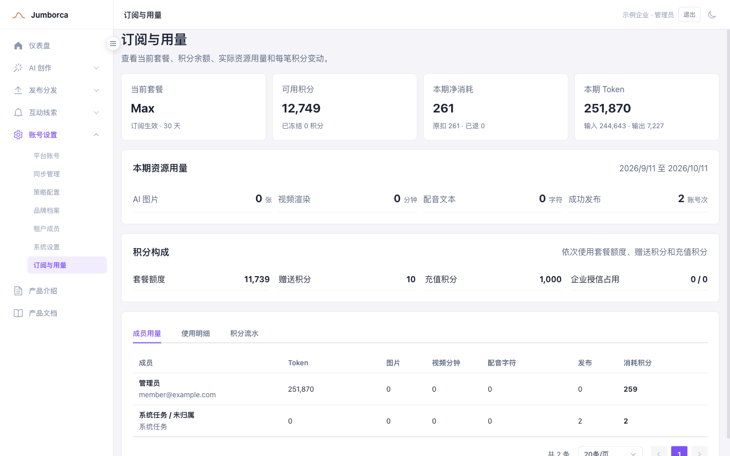
Task: Click the date range 2026/9/11 至 2026/10/11
Action: pos(664,168)
